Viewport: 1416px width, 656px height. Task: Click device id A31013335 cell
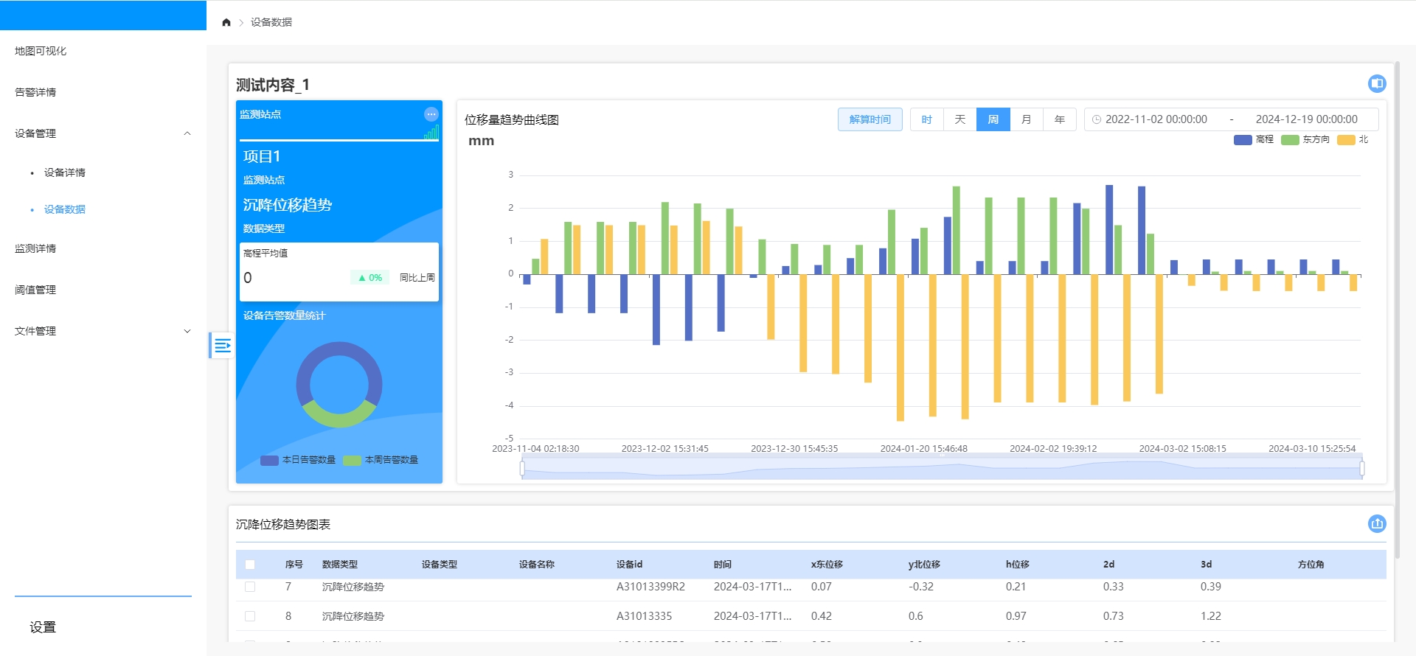pyautogui.click(x=645, y=616)
